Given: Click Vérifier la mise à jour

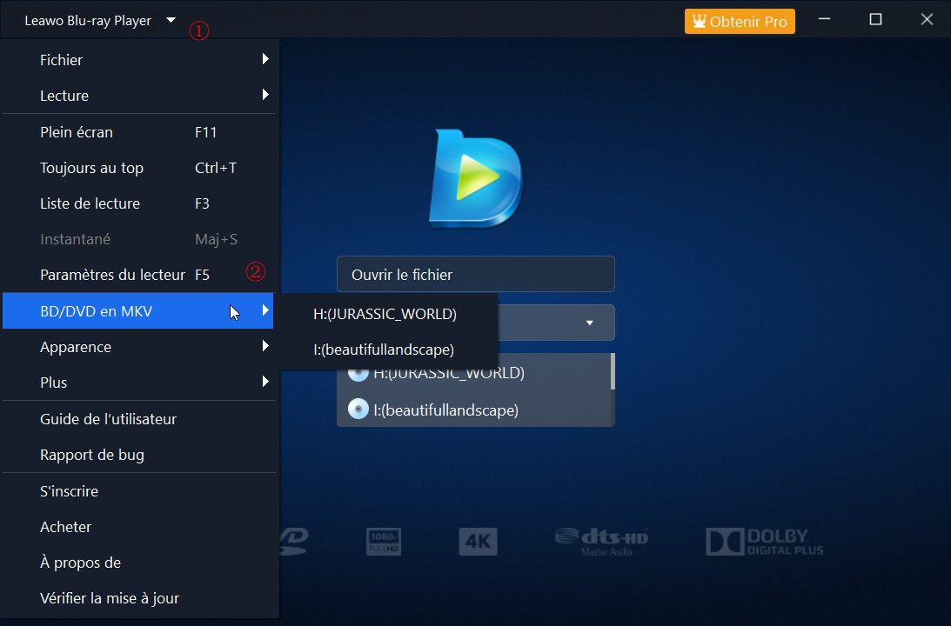Looking at the screenshot, I should click(139, 598).
